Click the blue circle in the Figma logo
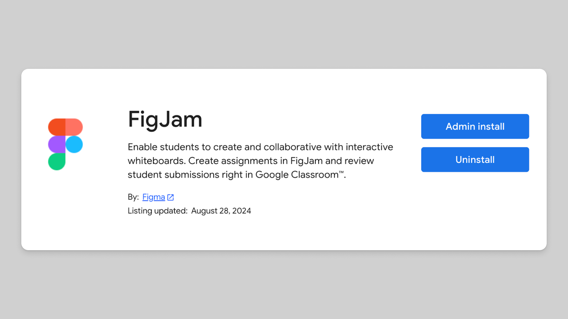The width and height of the screenshot is (568, 319). (x=74, y=144)
